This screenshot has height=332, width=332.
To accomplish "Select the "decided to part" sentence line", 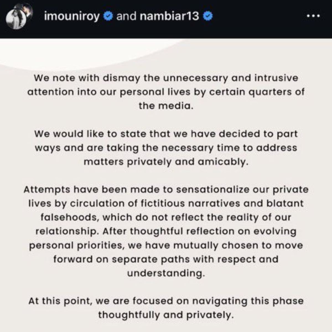I will tap(166, 134).
